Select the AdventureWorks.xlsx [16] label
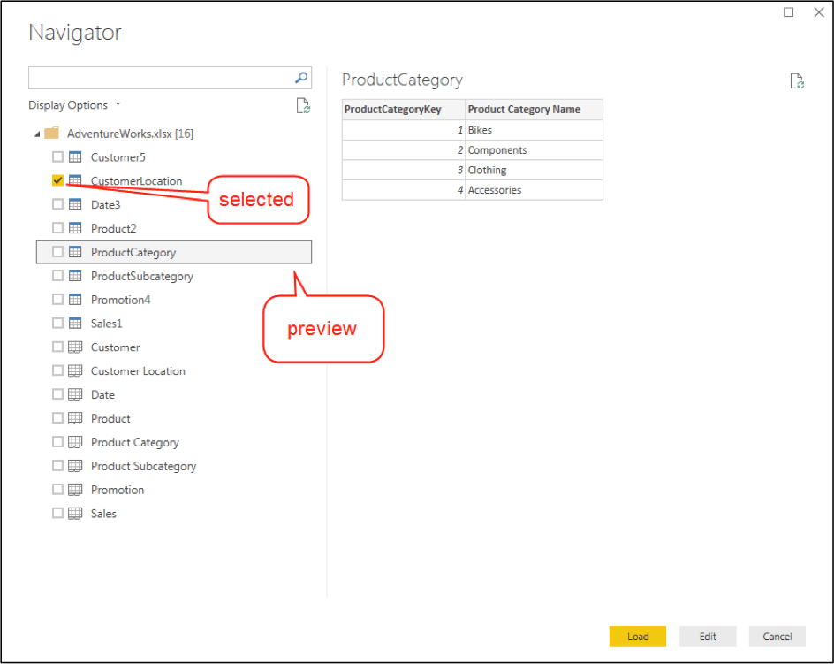 [x=131, y=134]
